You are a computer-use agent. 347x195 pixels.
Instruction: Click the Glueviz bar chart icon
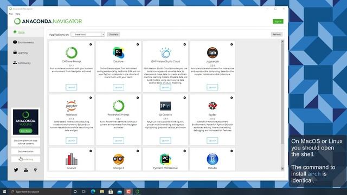pyautogui.click(x=72, y=159)
